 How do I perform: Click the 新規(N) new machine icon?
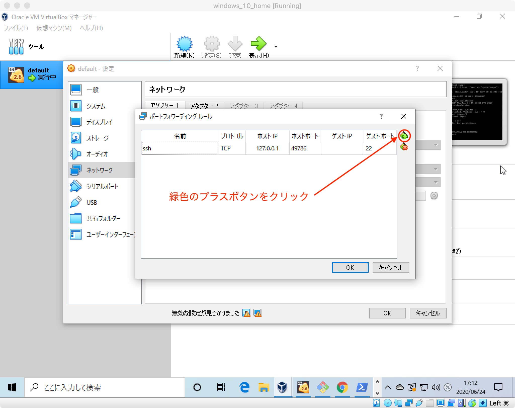coord(184,44)
